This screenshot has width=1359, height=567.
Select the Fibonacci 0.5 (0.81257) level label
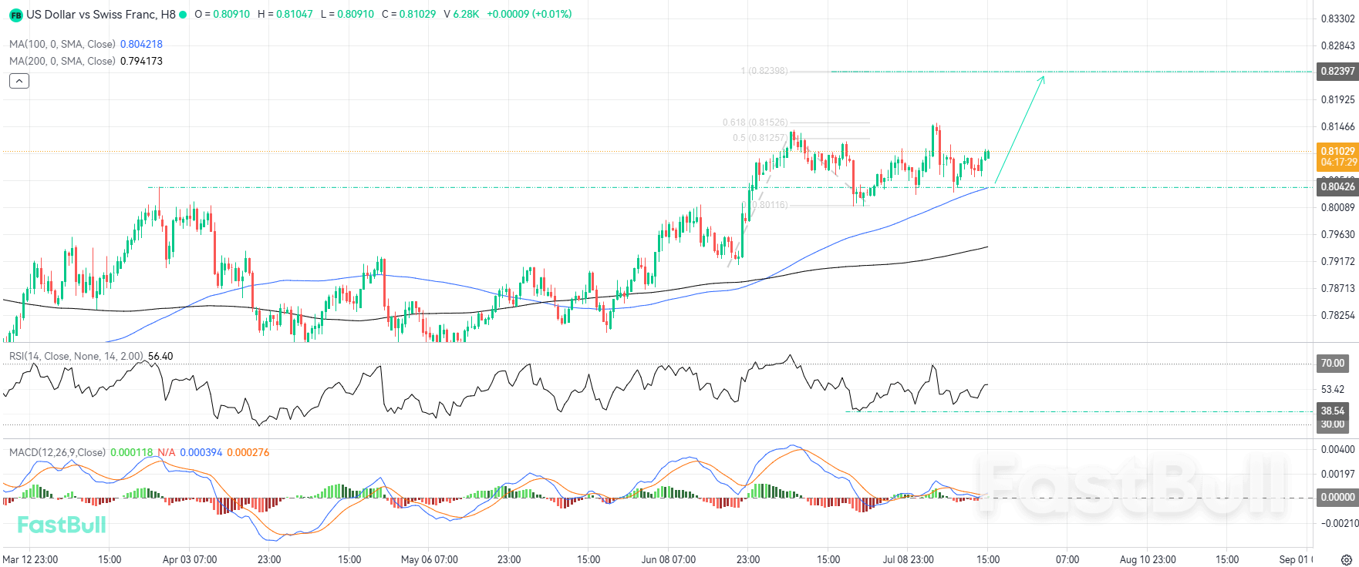(x=760, y=138)
